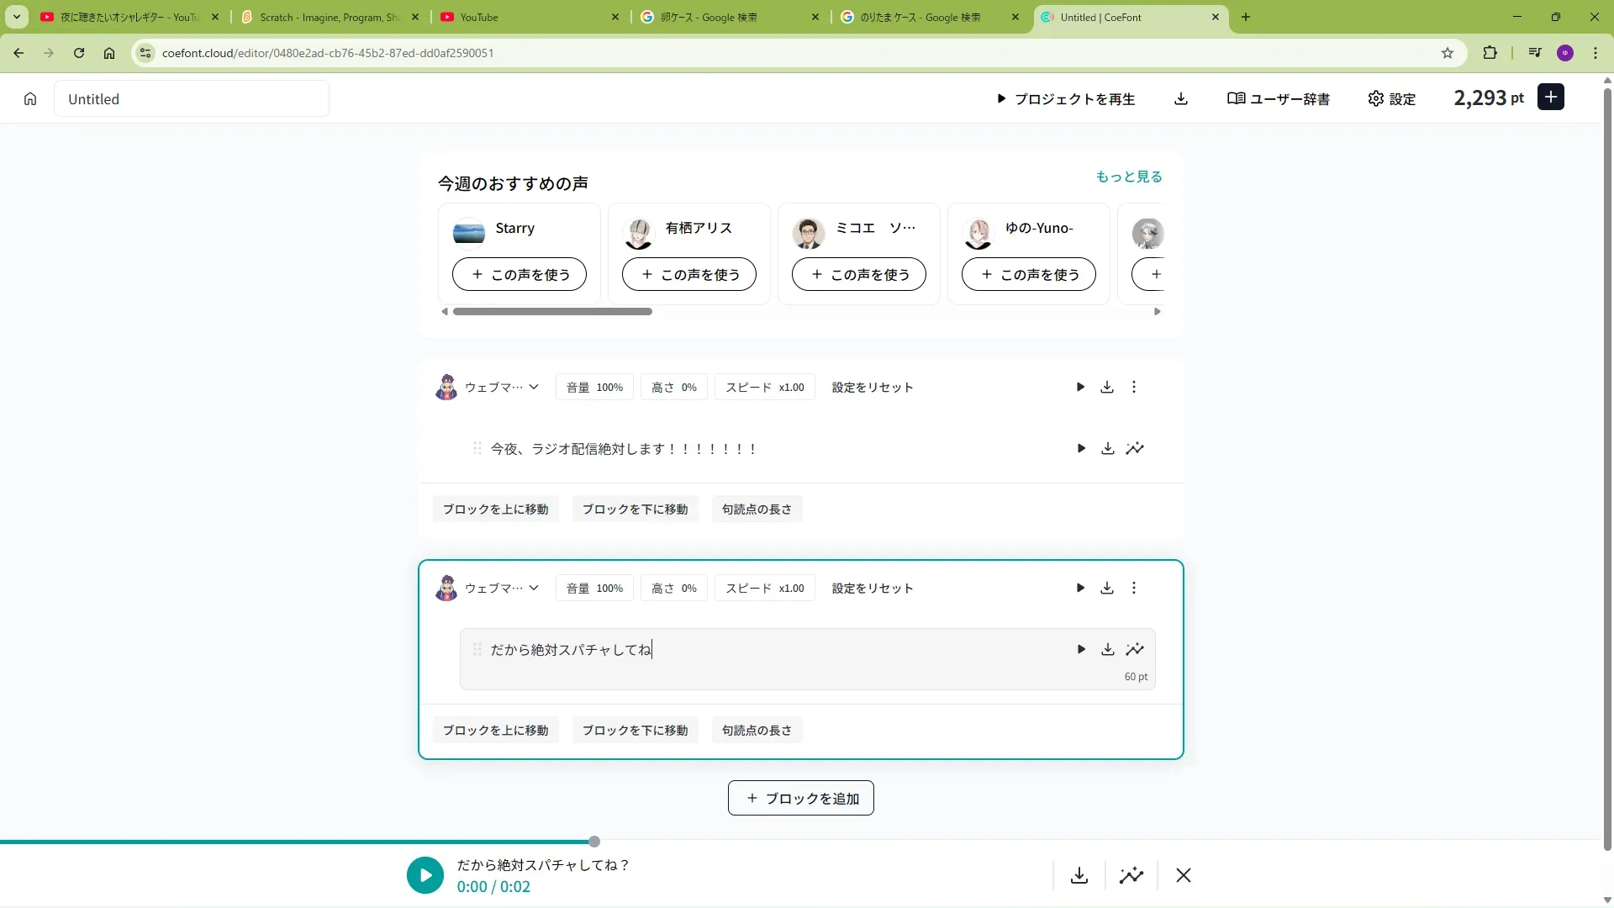The width and height of the screenshot is (1614, 908).
Task: Click the black plus button to add points
Action: click(1551, 98)
